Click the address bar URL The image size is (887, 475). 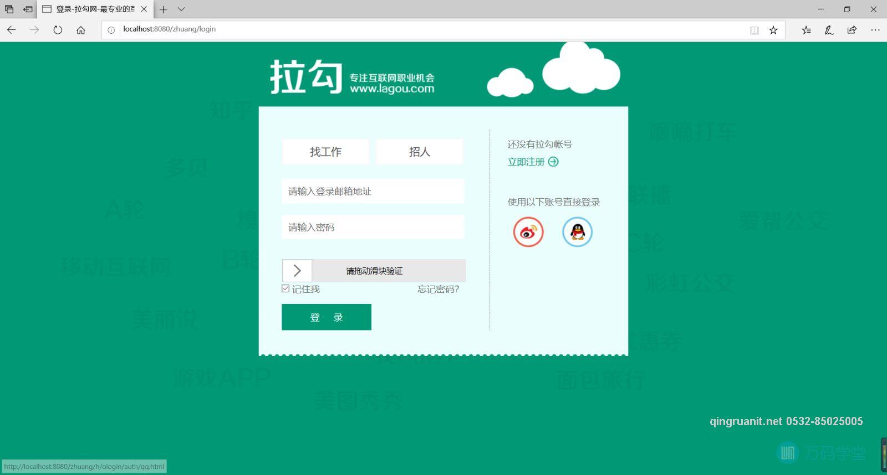(170, 29)
